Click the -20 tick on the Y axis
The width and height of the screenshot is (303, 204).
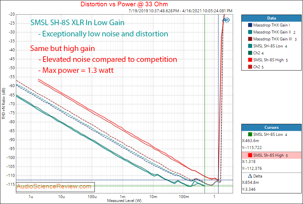[x=12, y=14]
